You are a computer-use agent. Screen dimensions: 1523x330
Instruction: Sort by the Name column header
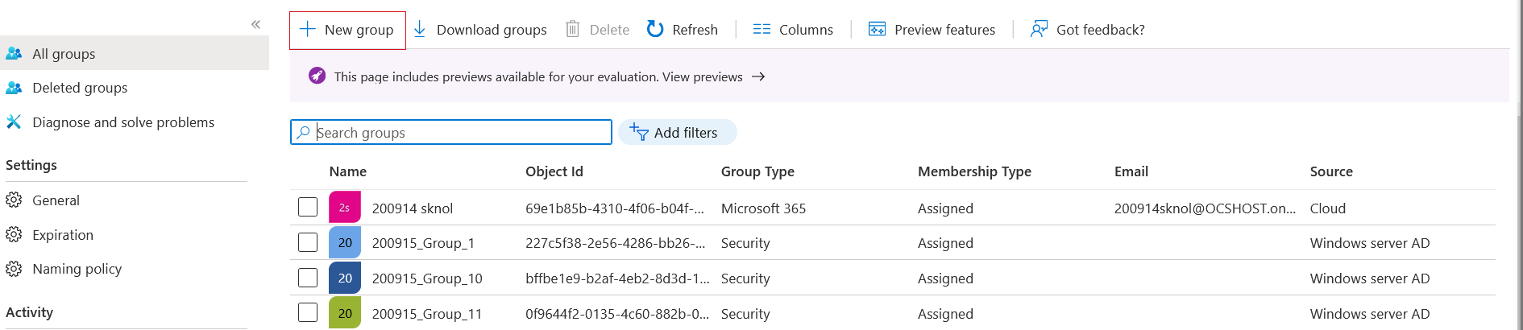click(347, 171)
